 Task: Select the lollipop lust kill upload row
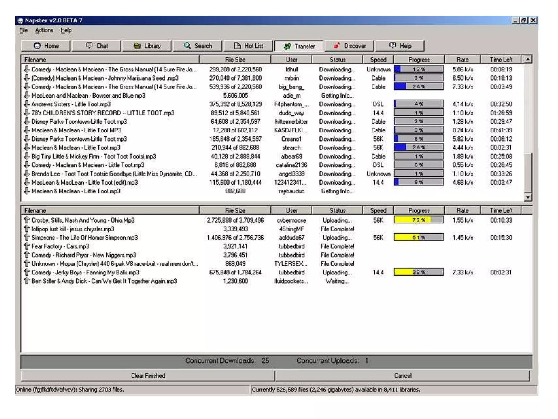(73, 229)
